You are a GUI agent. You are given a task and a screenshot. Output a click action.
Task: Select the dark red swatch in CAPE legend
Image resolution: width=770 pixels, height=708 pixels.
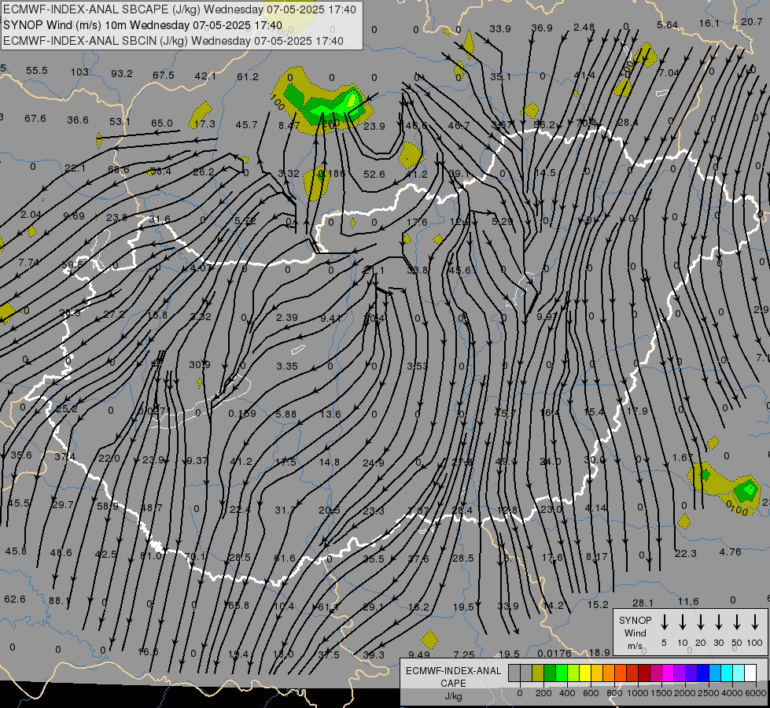point(644,673)
